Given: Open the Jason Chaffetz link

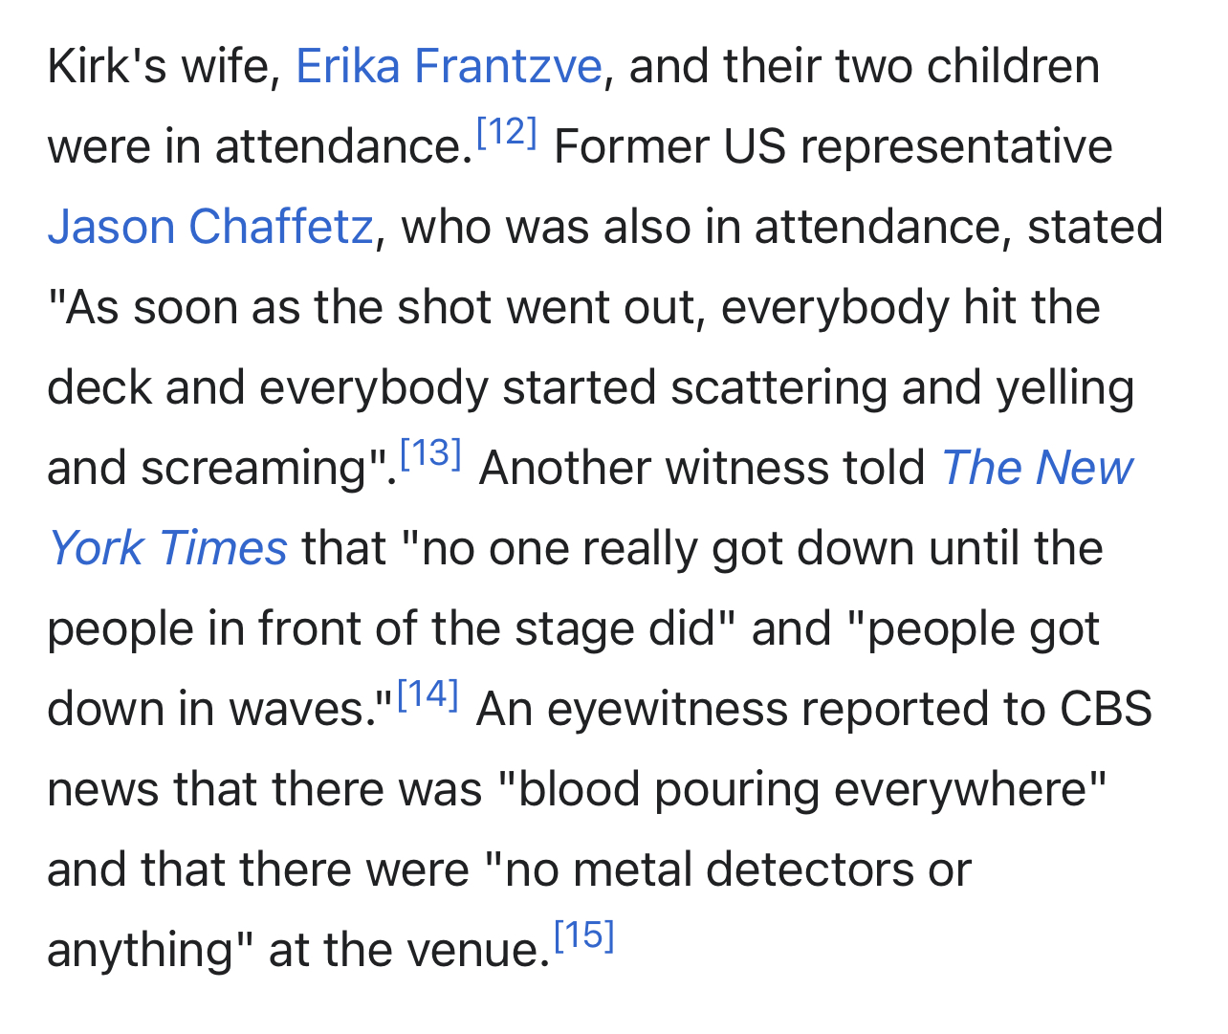Looking at the screenshot, I should click(x=210, y=227).
